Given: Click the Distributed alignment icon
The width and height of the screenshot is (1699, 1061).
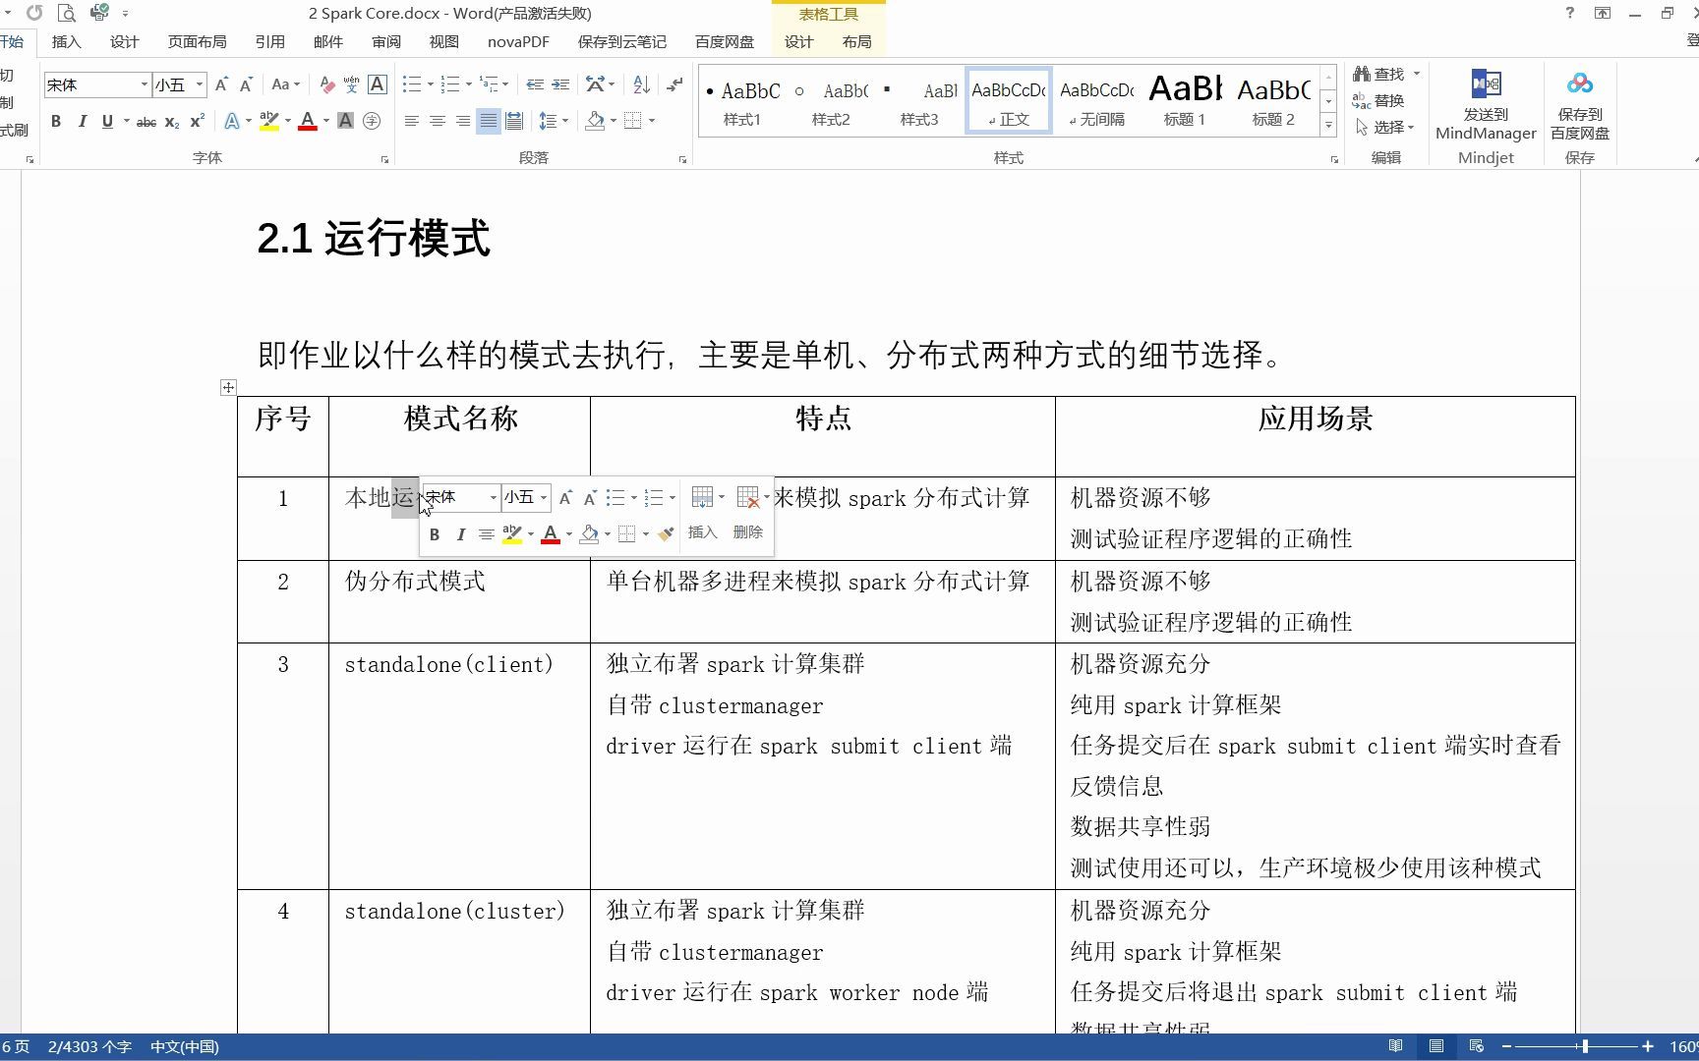Looking at the screenshot, I should [514, 121].
